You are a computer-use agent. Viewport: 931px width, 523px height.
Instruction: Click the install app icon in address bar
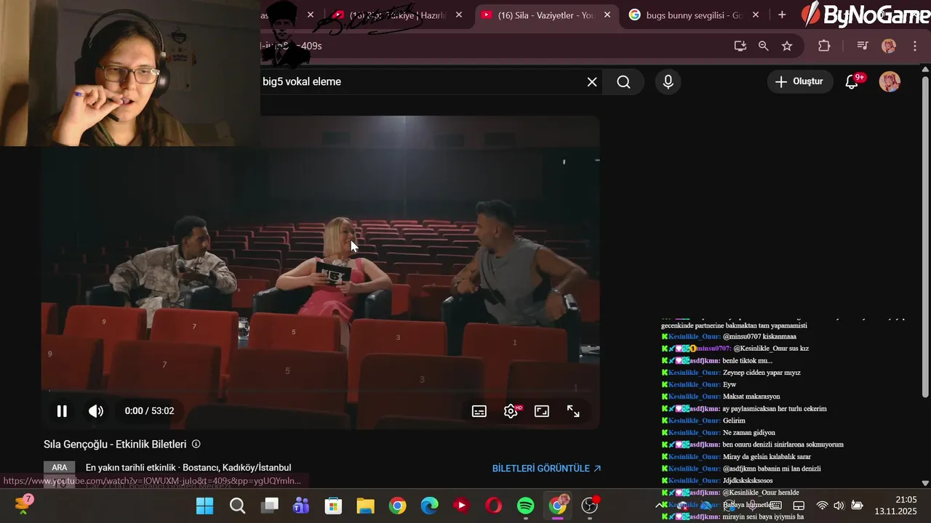(x=740, y=46)
